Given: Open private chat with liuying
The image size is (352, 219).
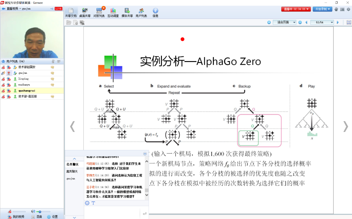Looking at the screenshot, I should click(52, 79).
